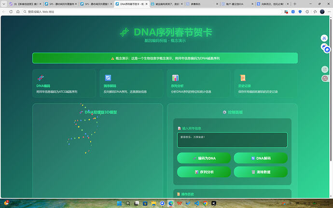333x208 pixels.
Task: Open a new browser tab with plus icon
Action: (295, 4)
